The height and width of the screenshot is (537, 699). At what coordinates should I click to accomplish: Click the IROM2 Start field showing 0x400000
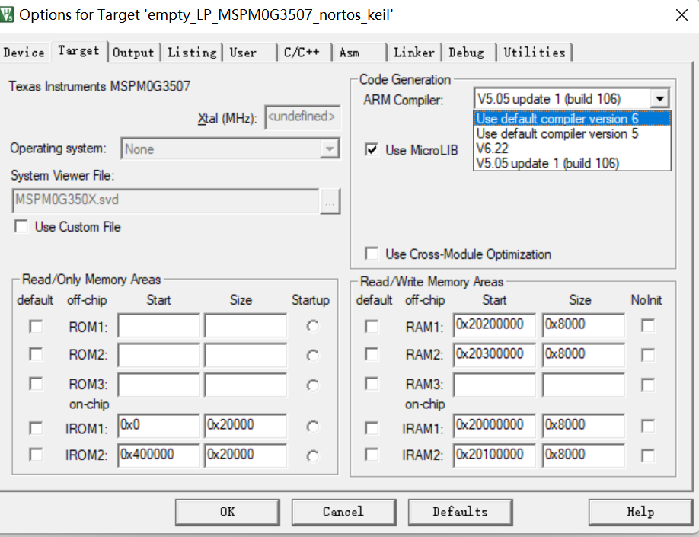(158, 455)
